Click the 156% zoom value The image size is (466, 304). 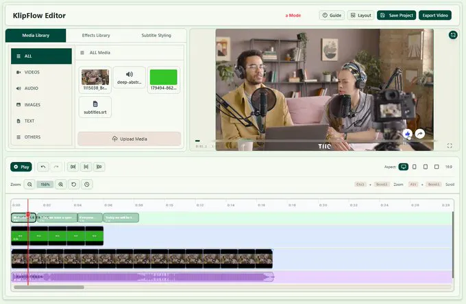click(x=45, y=185)
